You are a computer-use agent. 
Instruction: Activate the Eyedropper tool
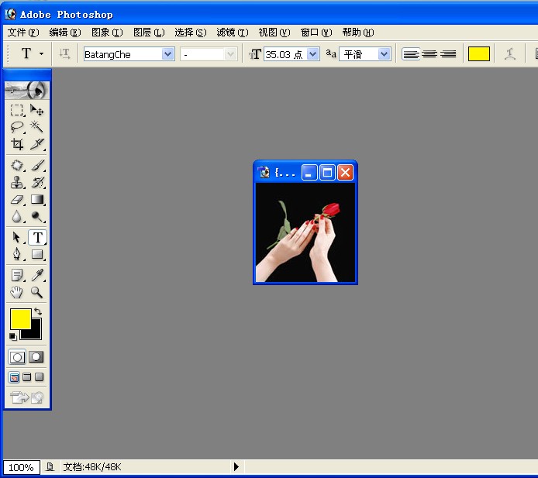click(x=36, y=275)
